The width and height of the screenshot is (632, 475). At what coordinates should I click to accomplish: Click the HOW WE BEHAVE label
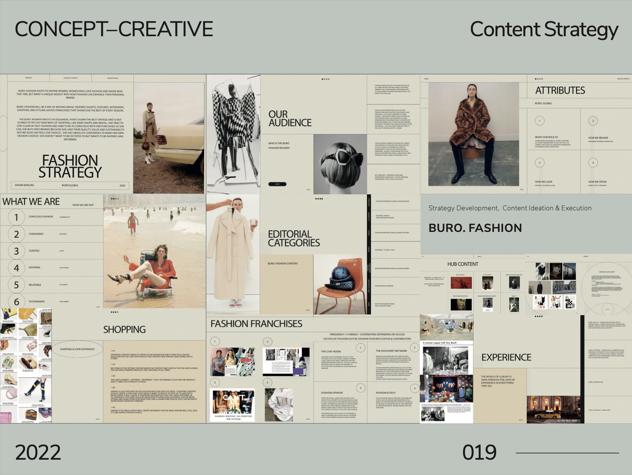(598, 138)
